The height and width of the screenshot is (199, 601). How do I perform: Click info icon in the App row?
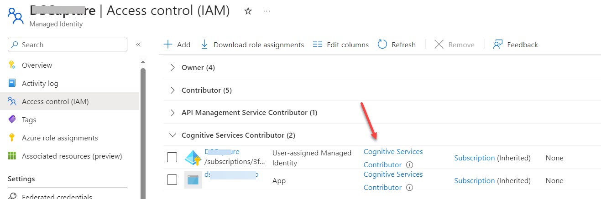click(x=409, y=187)
